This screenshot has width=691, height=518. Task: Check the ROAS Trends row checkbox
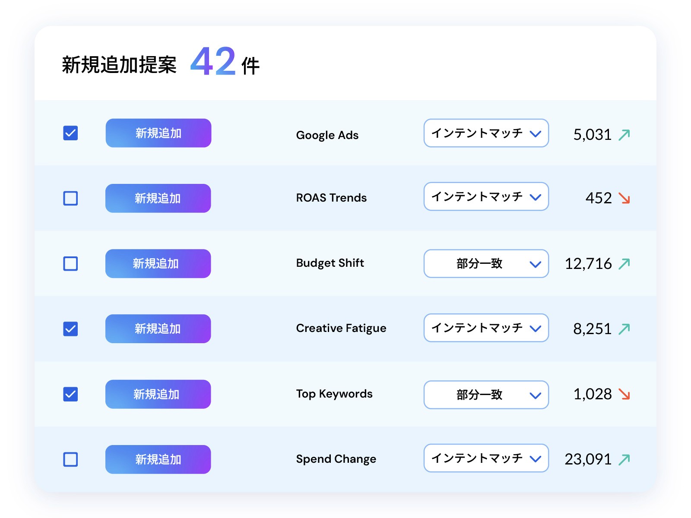(x=70, y=199)
